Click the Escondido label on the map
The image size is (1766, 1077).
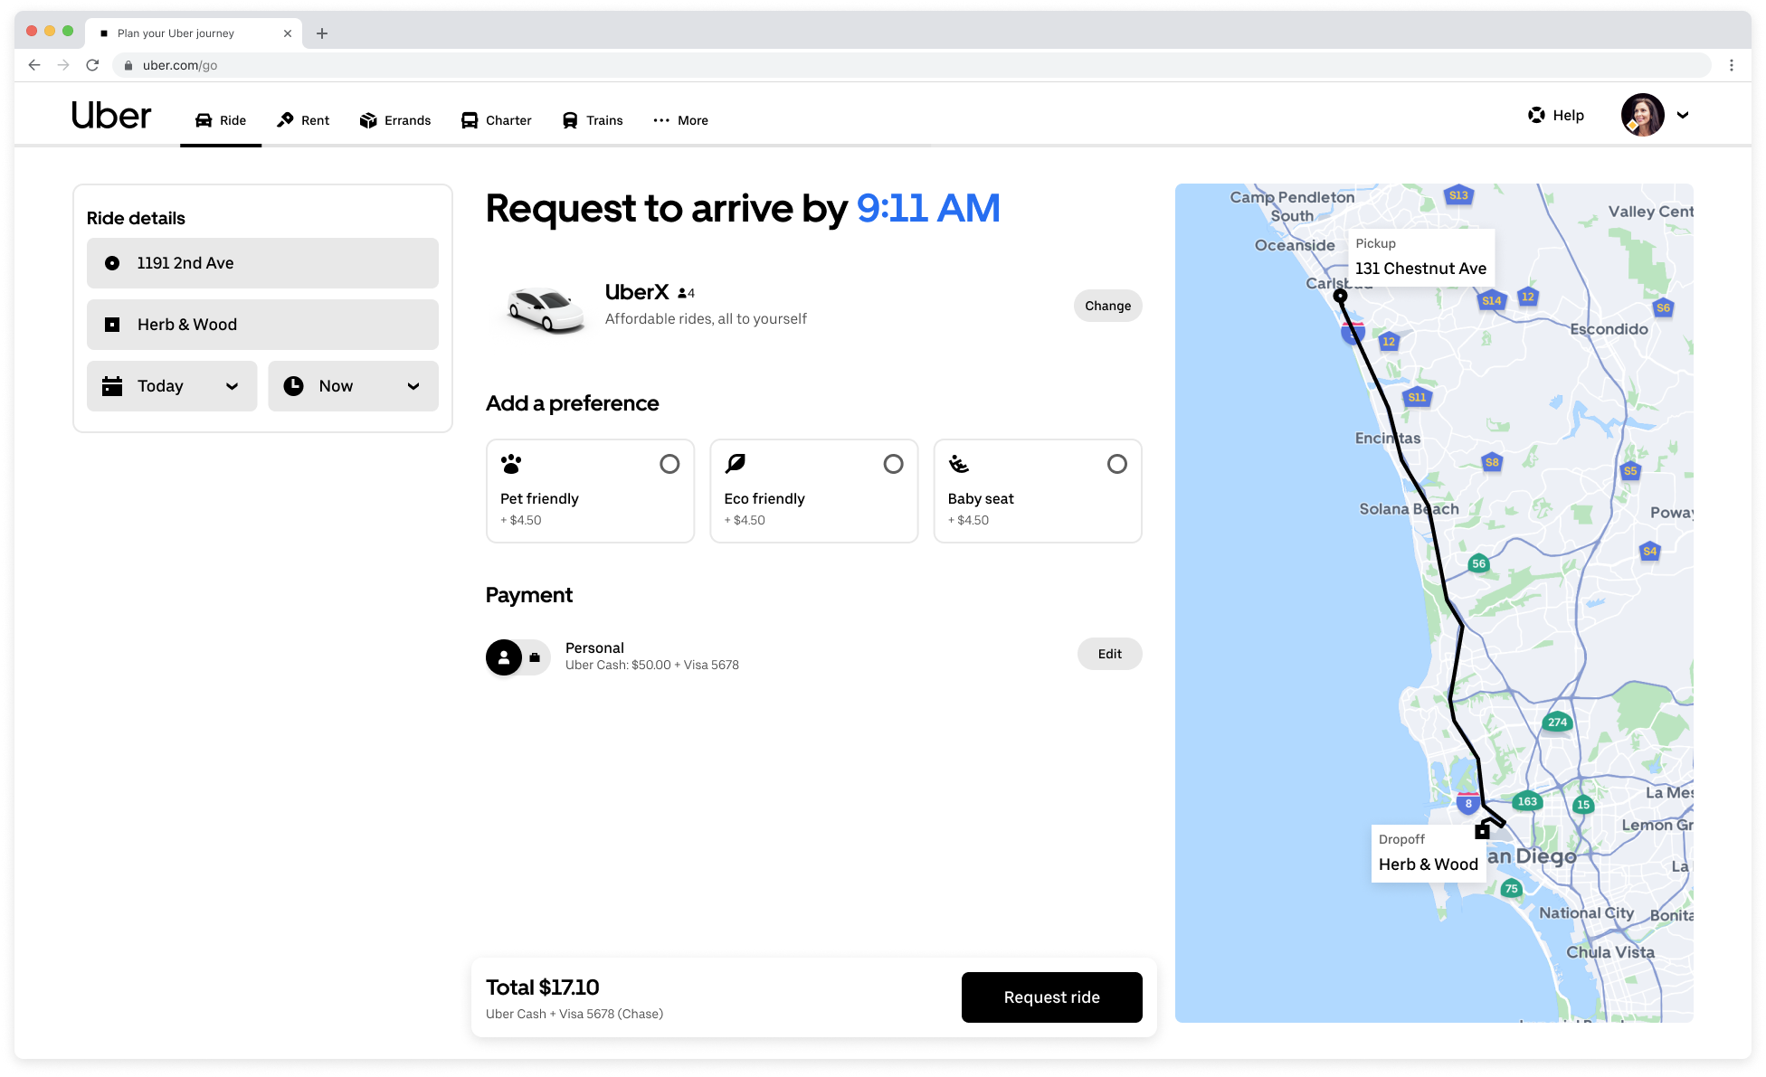pyautogui.click(x=1609, y=329)
